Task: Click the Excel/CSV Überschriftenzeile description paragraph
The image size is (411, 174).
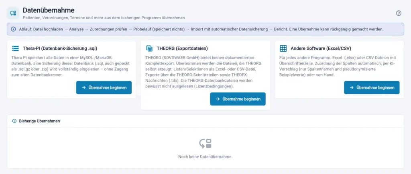Action: point(337,66)
